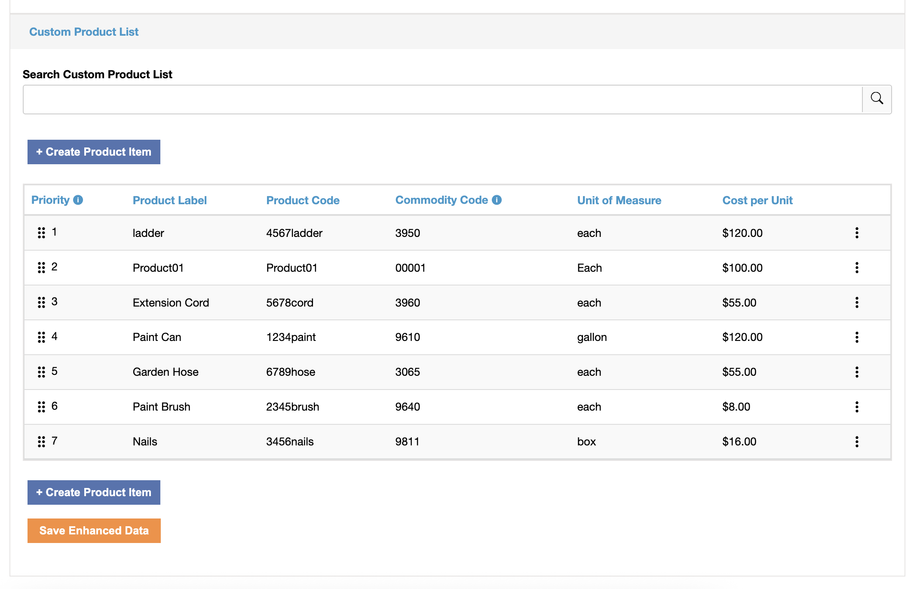Viewport: 920px width, 589px height.
Task: Click the Save Enhanced Data button
Action: click(x=94, y=530)
